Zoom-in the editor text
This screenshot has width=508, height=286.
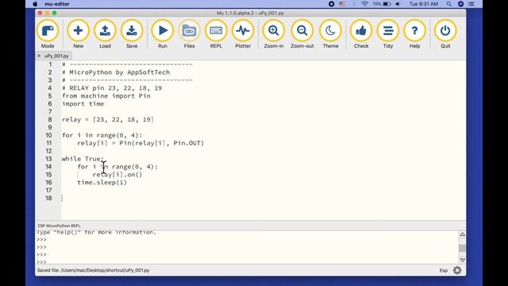coord(273,34)
